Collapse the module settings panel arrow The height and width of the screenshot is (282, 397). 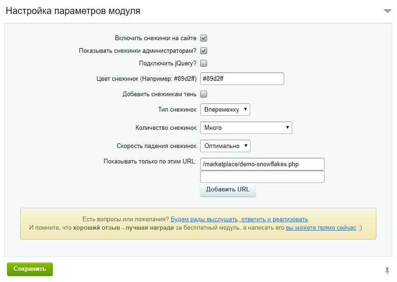[x=387, y=11]
